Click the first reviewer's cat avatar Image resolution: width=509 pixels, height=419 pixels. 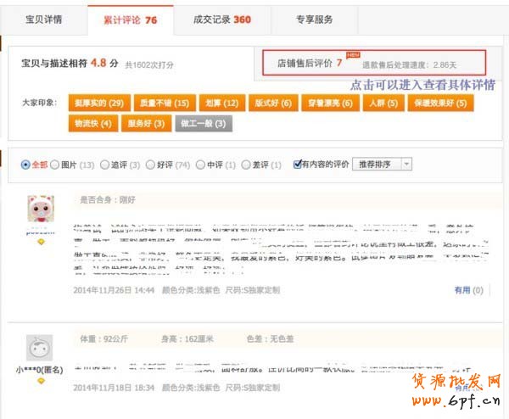(x=40, y=209)
